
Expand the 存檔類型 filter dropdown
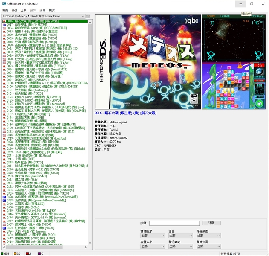208,236
